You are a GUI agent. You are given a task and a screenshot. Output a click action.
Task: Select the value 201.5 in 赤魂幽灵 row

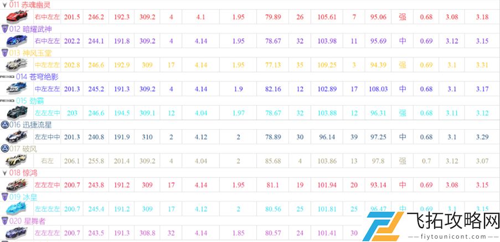point(72,17)
